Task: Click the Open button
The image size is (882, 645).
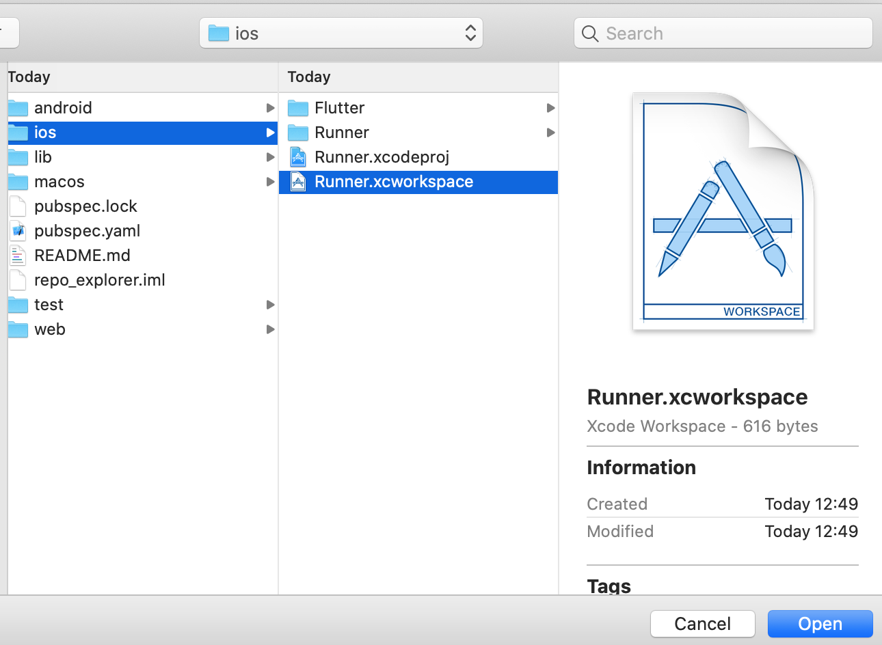Action: coord(820,624)
